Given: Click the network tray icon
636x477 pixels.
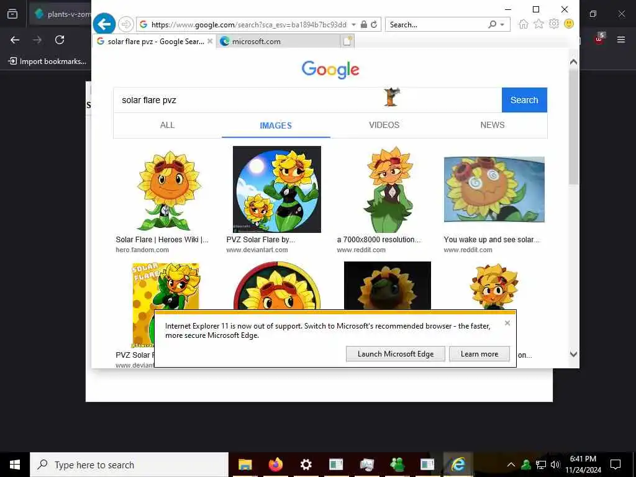Looking at the screenshot, I should [x=541, y=465].
